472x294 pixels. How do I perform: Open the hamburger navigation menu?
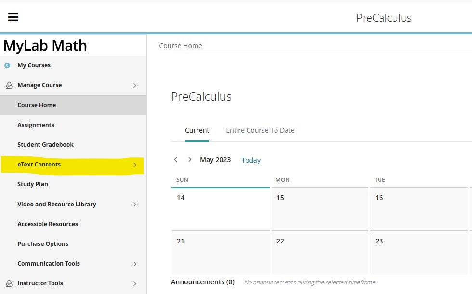coord(13,17)
